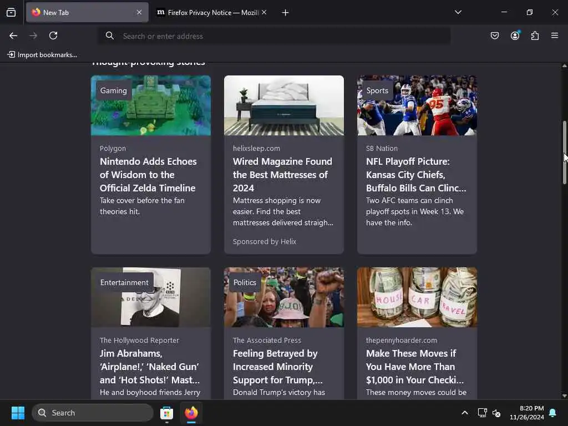Switch to the New Tab tab

(x=87, y=13)
